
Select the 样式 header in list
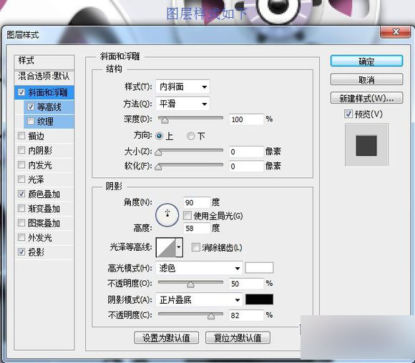(26, 60)
